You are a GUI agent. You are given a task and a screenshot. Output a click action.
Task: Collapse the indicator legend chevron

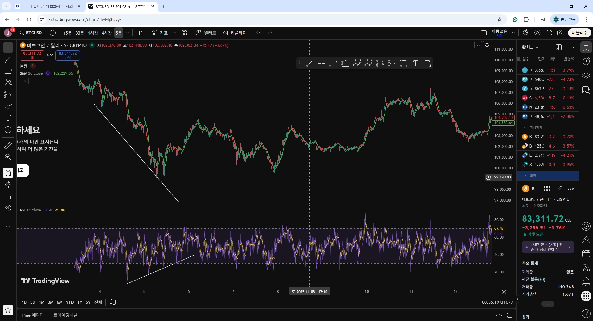tap(24, 81)
